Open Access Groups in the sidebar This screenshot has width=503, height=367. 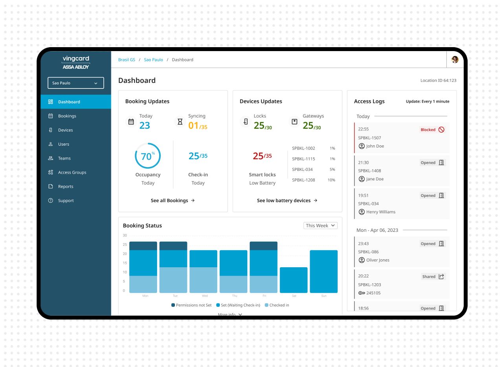click(x=72, y=172)
